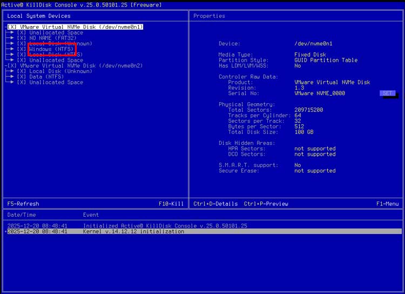Click the Device value /dev/nvme0n1 in Properties
The width and height of the screenshot is (405, 294).
[313, 44]
